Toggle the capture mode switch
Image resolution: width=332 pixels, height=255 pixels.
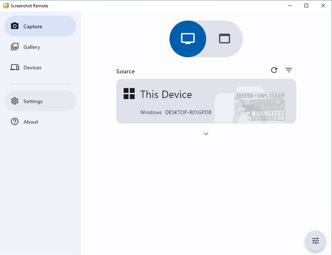(206, 39)
